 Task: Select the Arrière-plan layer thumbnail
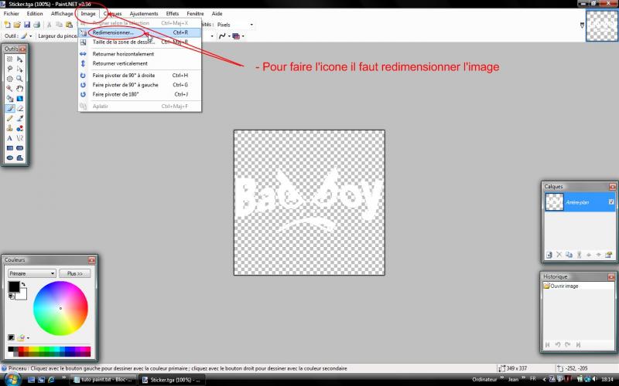coord(554,202)
